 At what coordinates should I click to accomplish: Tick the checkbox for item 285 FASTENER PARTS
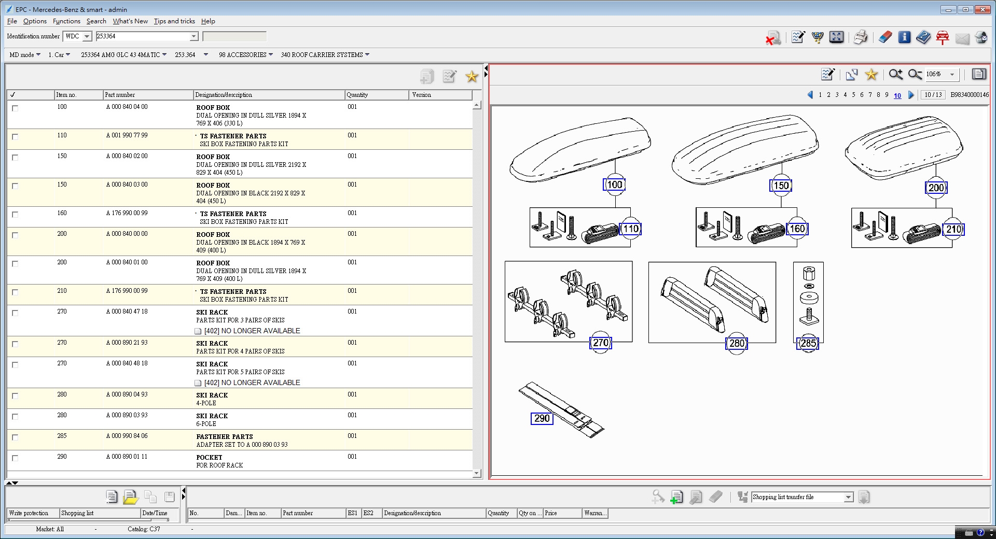tap(15, 437)
